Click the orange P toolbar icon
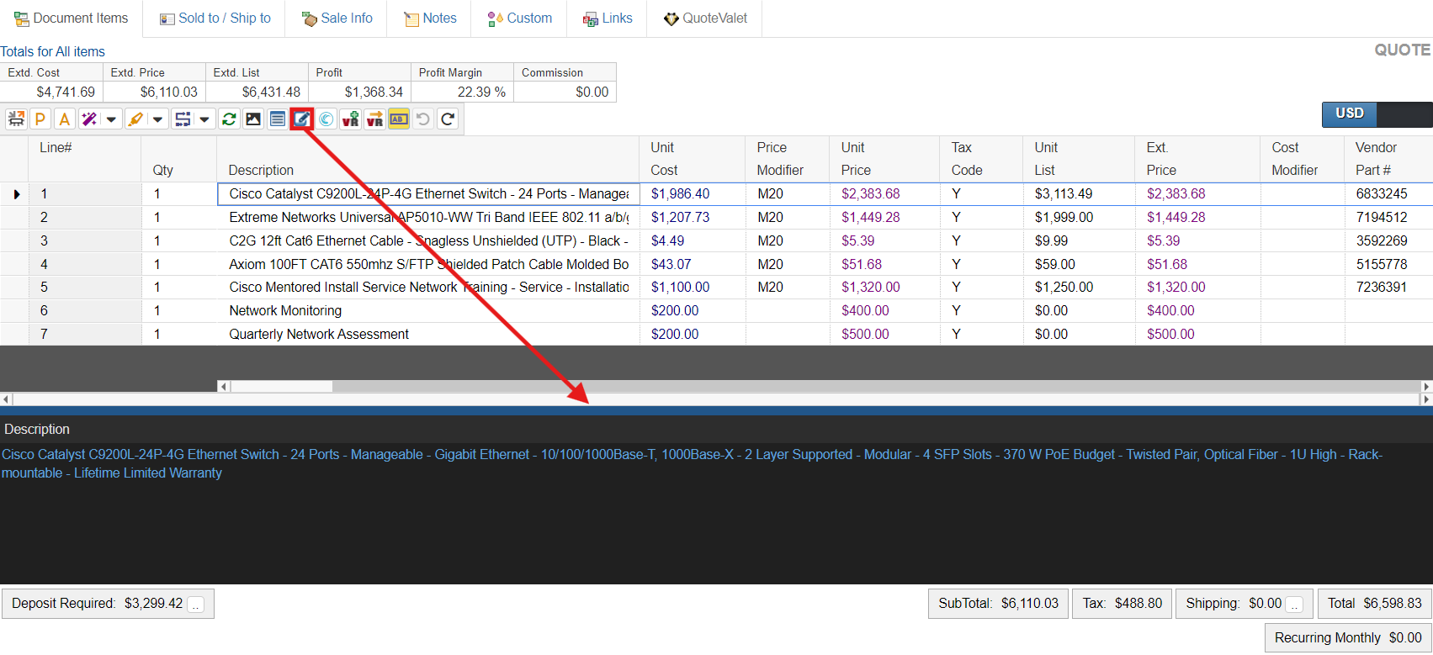This screenshot has height=655, width=1433. coord(40,119)
